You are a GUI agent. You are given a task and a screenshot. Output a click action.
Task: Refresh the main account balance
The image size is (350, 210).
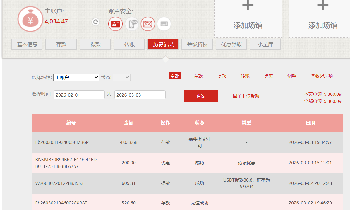96,22
